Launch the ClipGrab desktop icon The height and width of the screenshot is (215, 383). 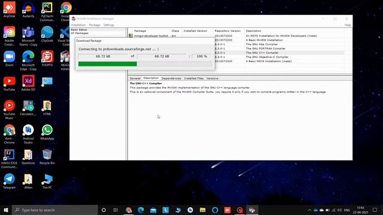pos(47,34)
